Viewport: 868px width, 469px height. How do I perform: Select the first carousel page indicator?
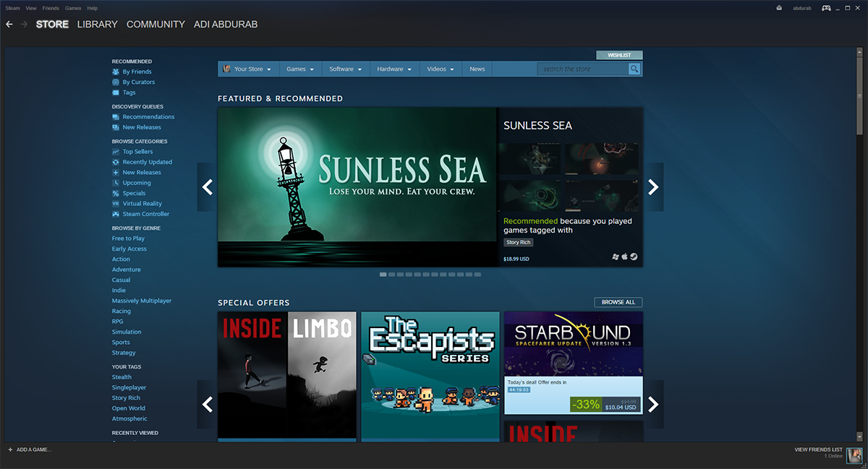click(x=383, y=275)
